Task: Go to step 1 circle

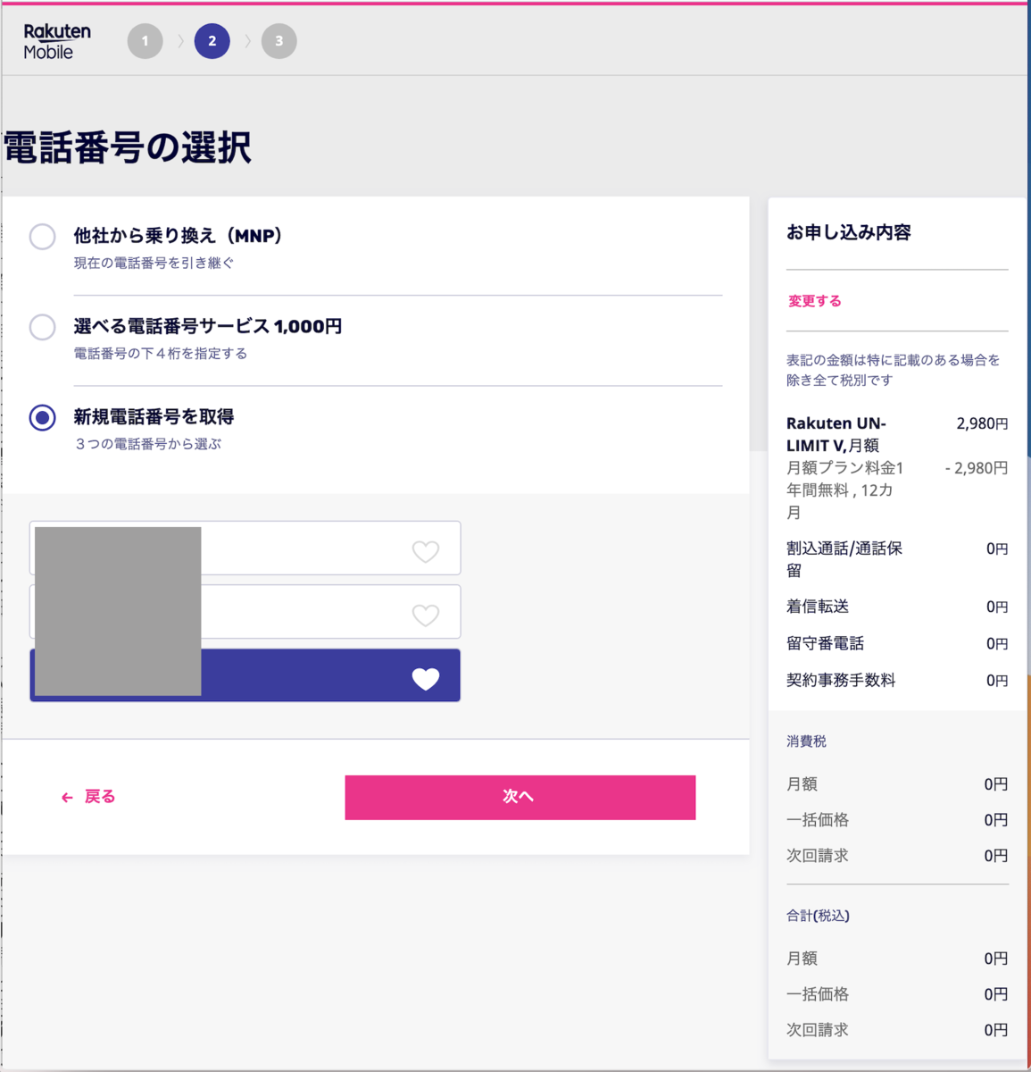Action: click(145, 41)
